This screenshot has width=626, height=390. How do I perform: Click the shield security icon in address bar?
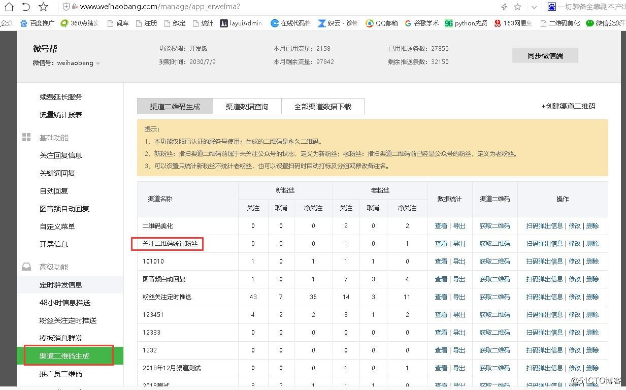pos(66,7)
